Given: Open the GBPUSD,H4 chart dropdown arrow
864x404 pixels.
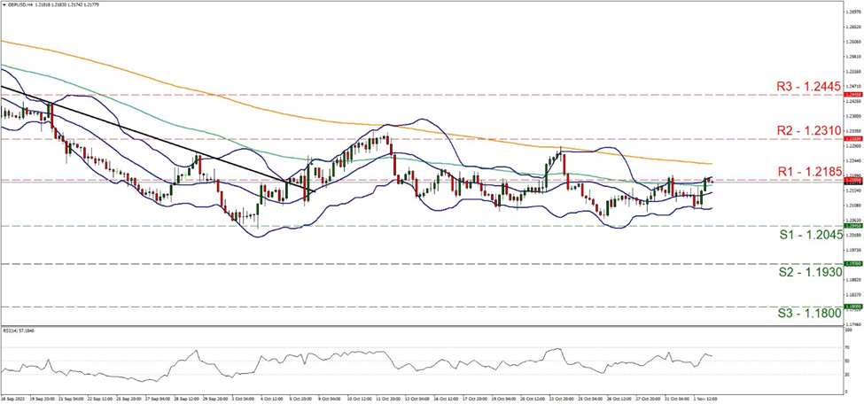Looking at the screenshot, I should click(4, 5).
